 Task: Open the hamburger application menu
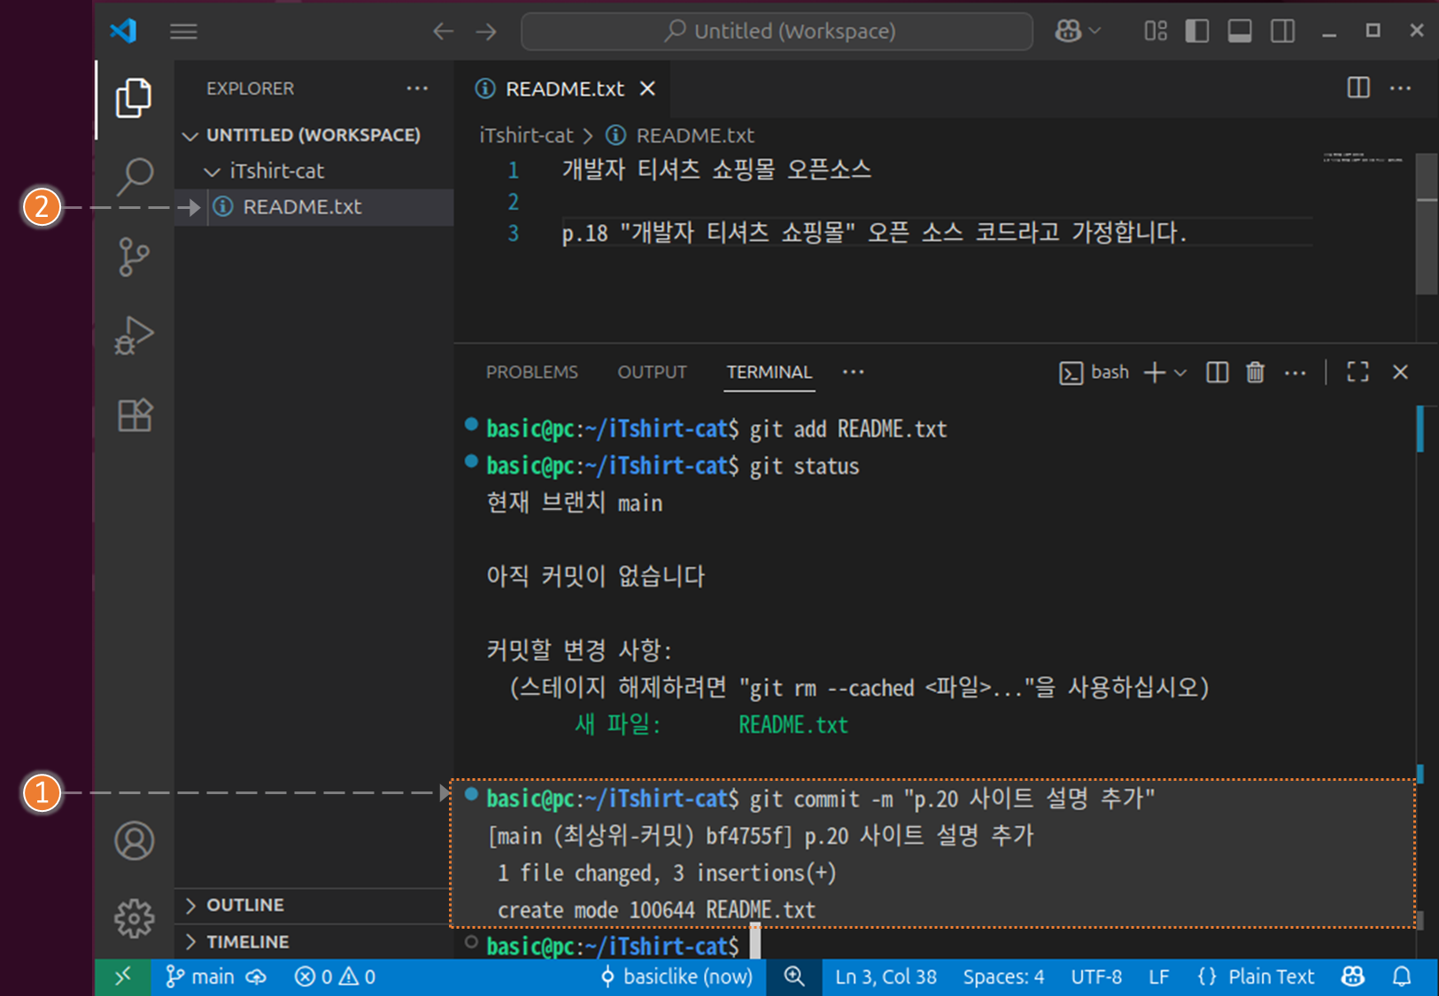click(183, 32)
